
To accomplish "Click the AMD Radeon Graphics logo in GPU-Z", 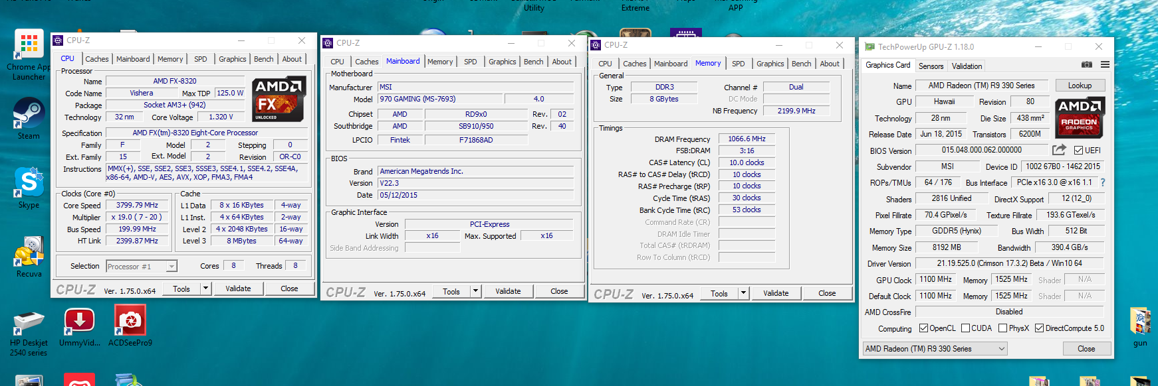I will [x=1080, y=118].
